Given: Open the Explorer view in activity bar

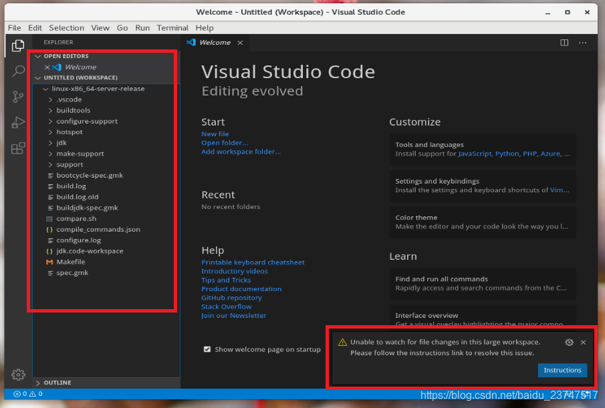Looking at the screenshot, I should pos(18,46).
